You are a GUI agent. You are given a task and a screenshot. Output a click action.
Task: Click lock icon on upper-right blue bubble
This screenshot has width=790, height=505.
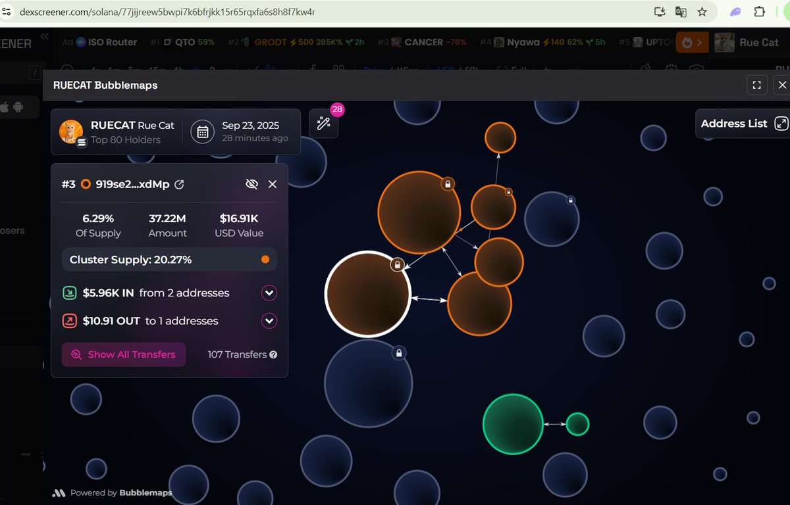point(571,200)
